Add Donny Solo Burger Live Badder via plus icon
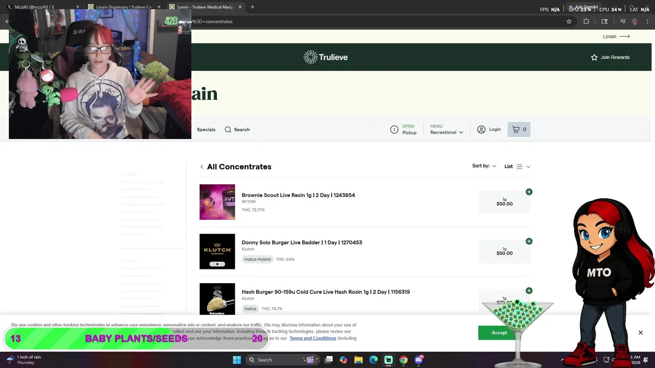655x368 pixels. [x=529, y=241]
